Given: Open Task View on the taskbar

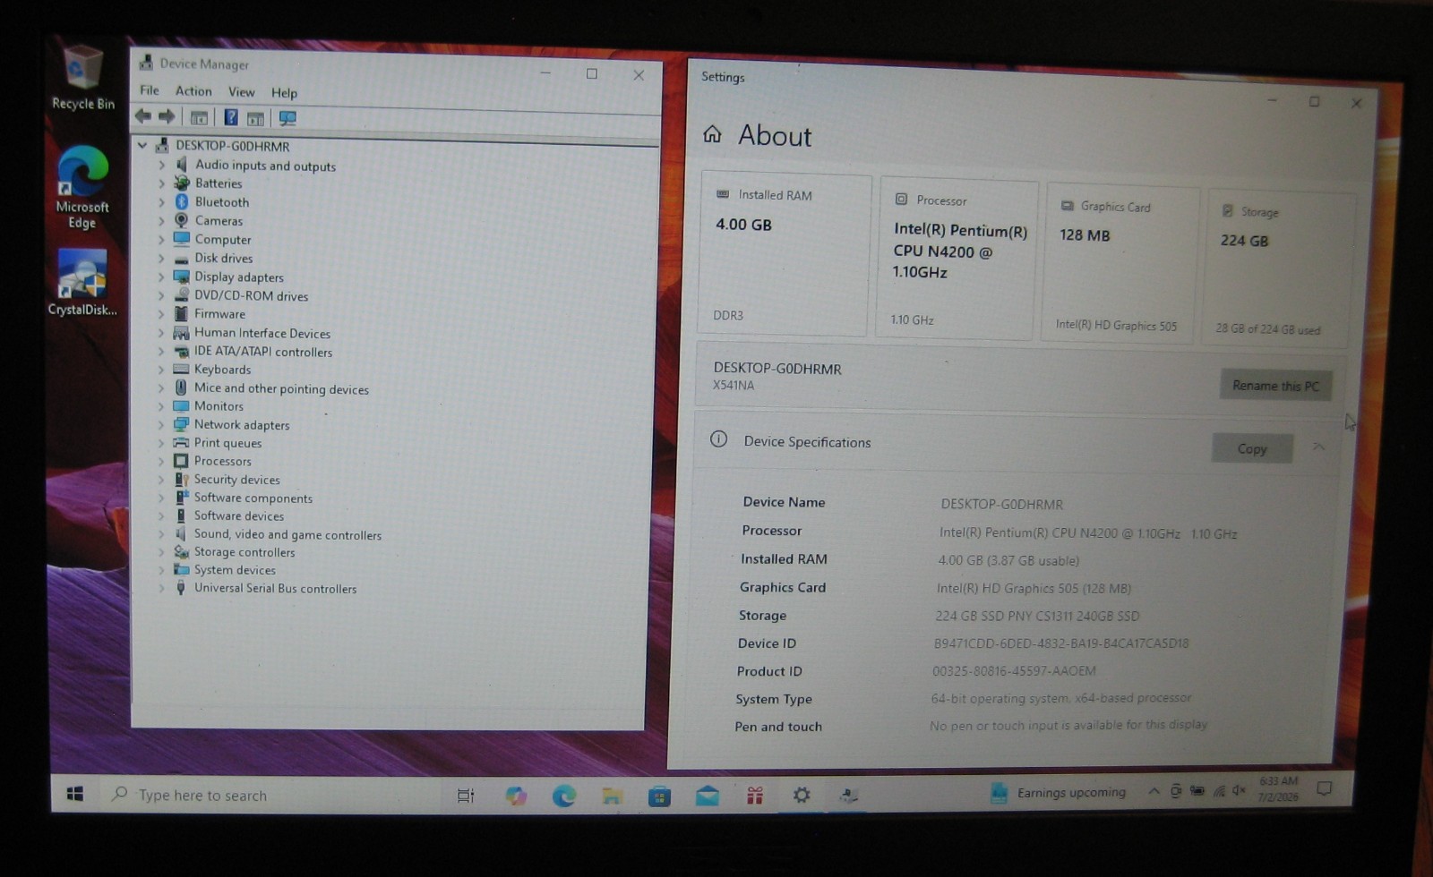Looking at the screenshot, I should pyautogui.click(x=466, y=795).
